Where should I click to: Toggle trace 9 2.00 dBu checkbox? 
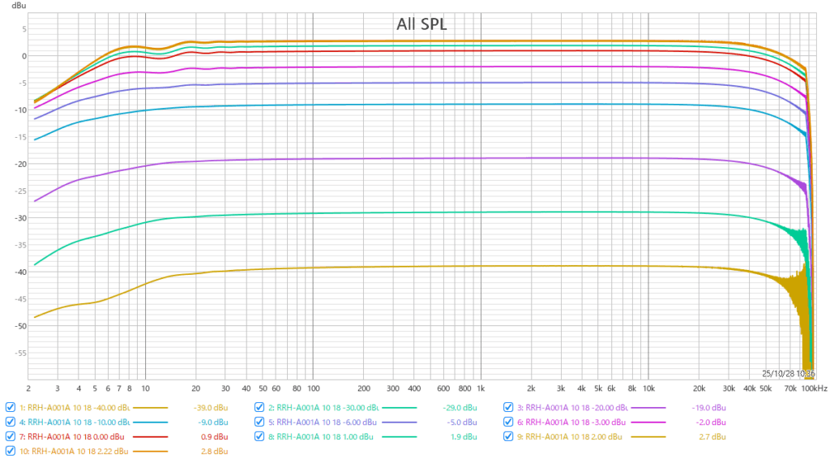click(509, 436)
